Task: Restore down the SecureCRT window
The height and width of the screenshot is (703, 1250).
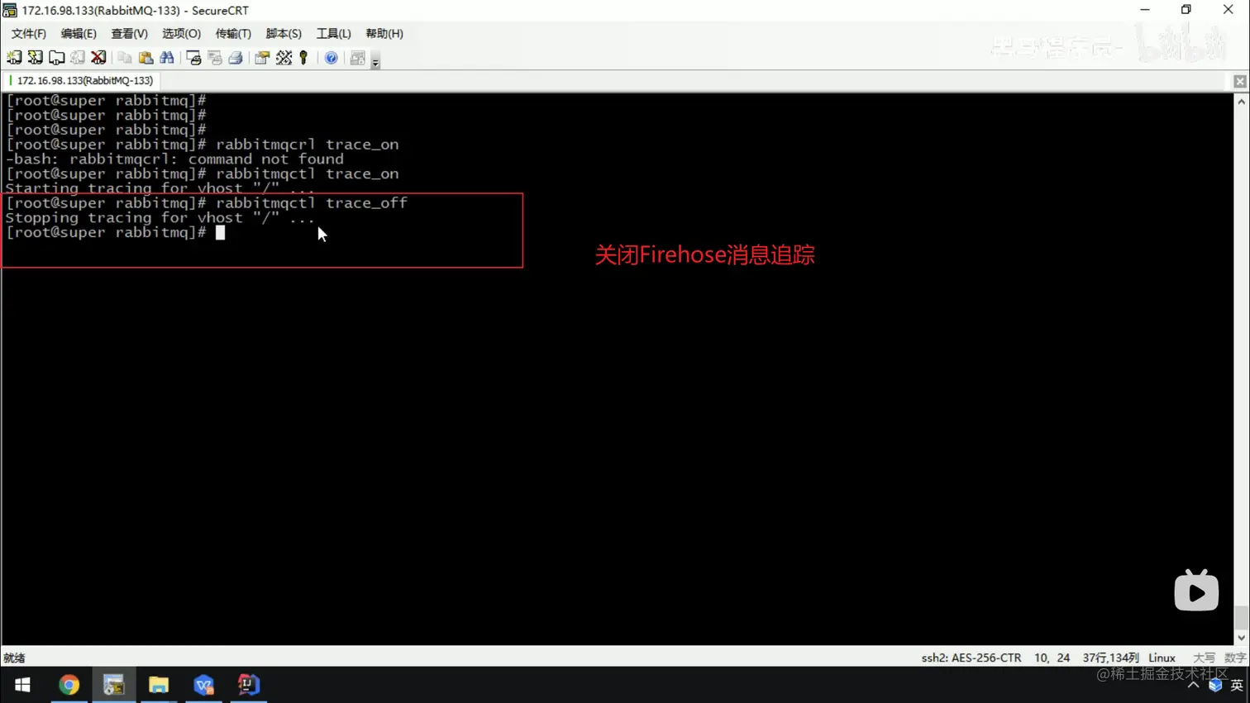Action: [x=1186, y=10]
